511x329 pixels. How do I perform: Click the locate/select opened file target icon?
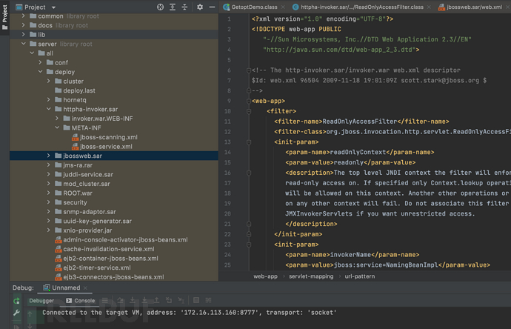[160, 7]
